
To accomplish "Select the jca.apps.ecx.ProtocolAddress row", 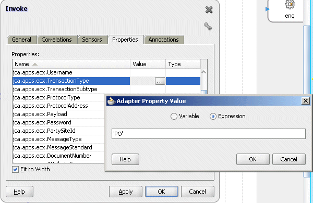I will 58,106.
